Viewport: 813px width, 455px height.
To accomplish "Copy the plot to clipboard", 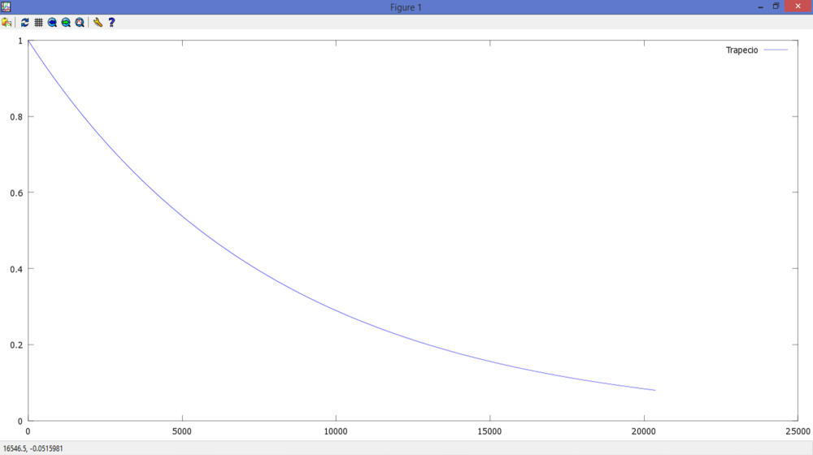I will (x=7, y=23).
